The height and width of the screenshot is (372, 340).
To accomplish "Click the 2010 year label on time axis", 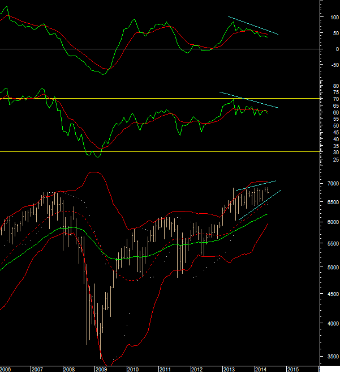I will click(x=133, y=369).
